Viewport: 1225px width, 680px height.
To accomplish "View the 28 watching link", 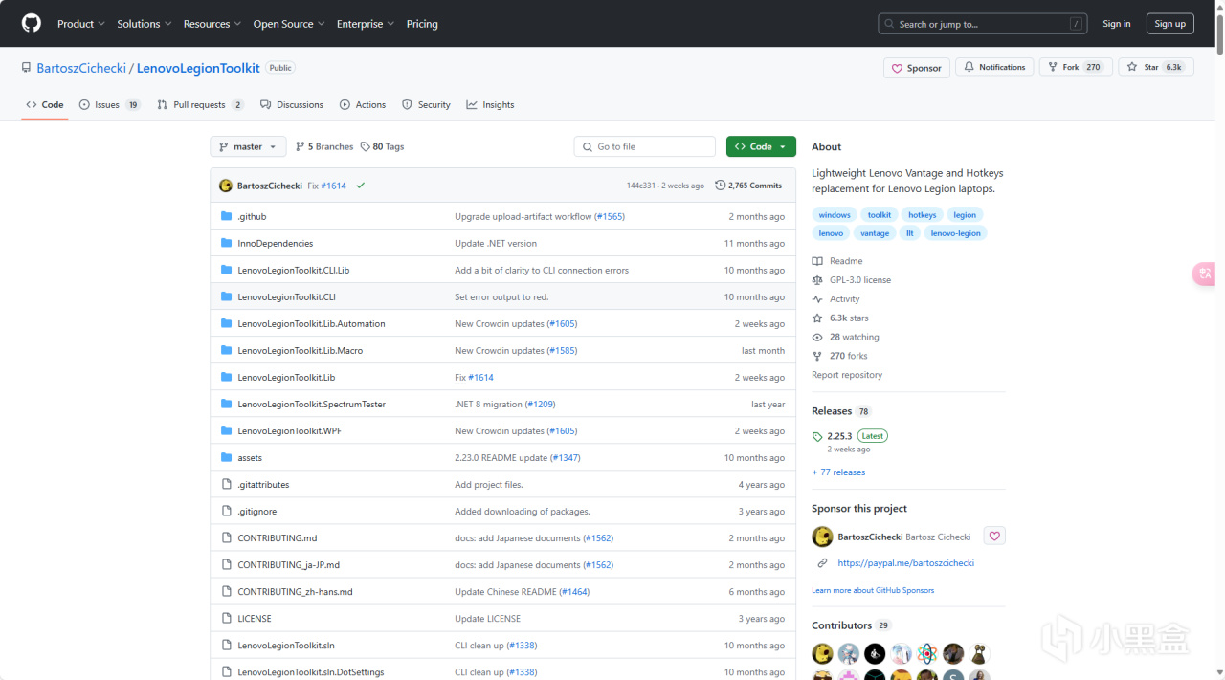I will tap(845, 337).
